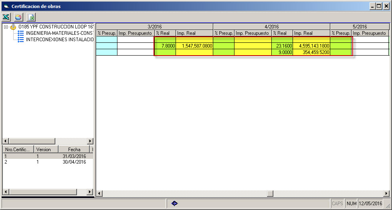Click right arrow of tree panel scrollbar
This screenshot has width=392, height=210.
pos(90,141)
